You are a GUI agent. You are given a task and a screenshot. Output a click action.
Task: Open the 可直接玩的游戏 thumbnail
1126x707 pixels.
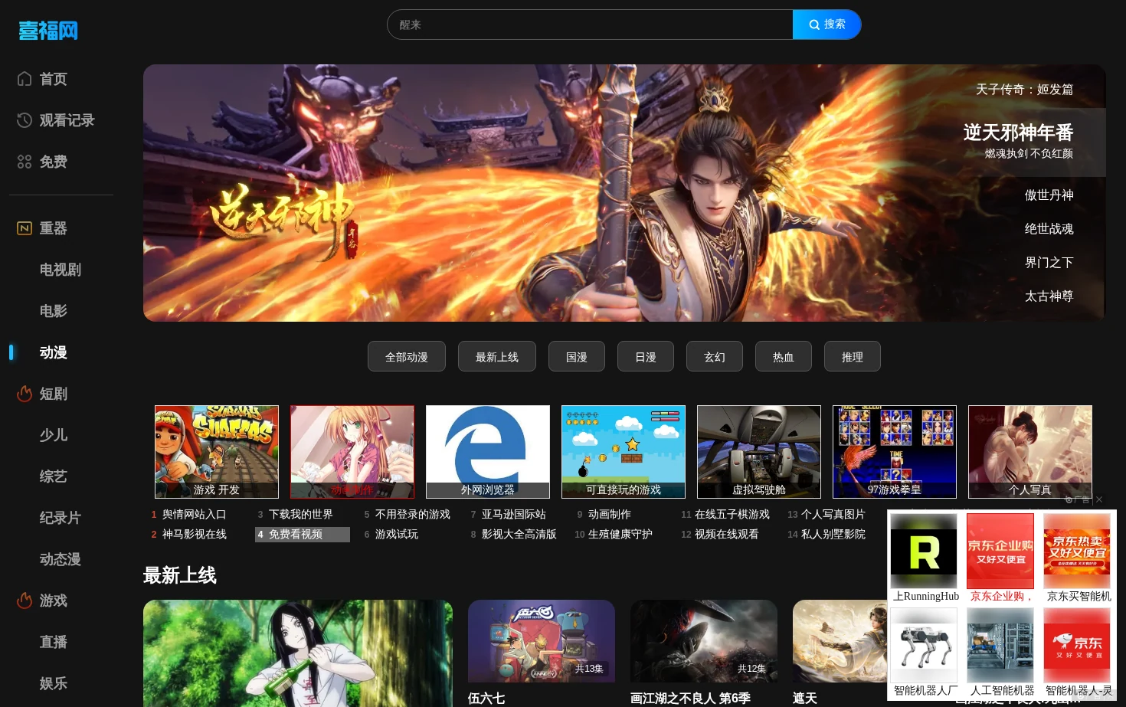[624, 452]
